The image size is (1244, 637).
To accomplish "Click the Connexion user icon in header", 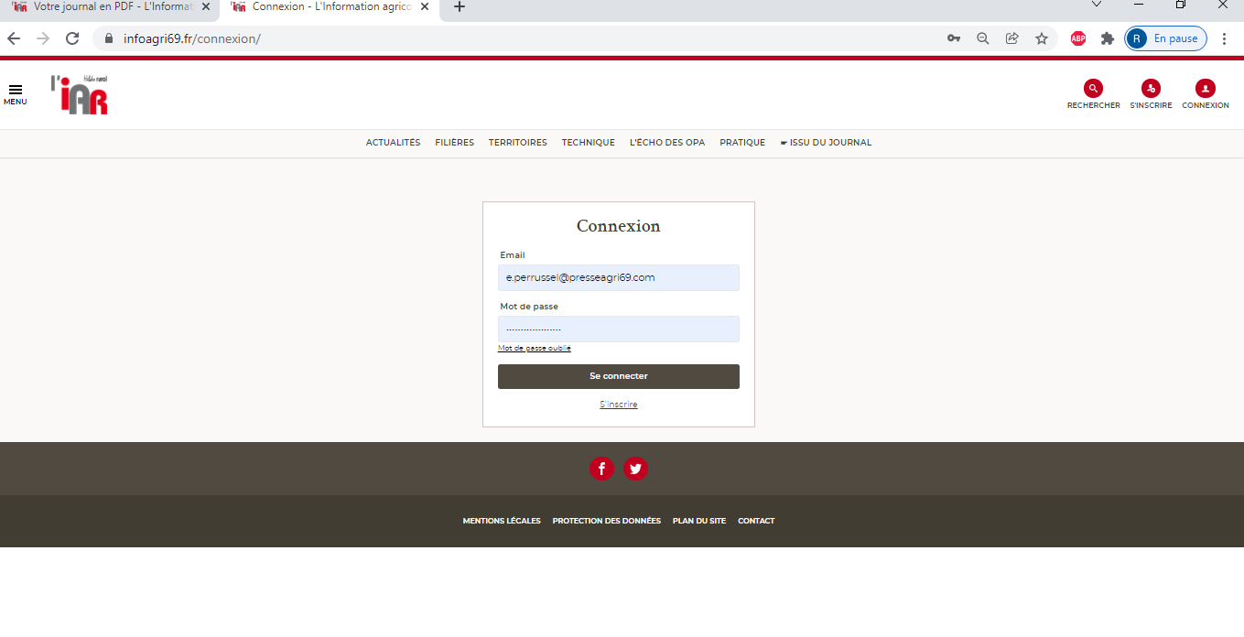I will point(1205,89).
